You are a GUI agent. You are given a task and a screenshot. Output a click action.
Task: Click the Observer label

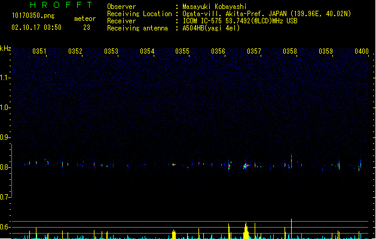tap(121, 7)
